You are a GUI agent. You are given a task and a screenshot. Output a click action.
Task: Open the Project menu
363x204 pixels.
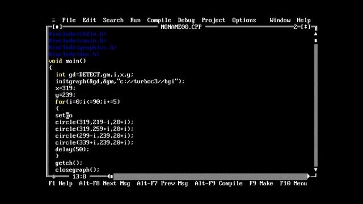coord(213,20)
